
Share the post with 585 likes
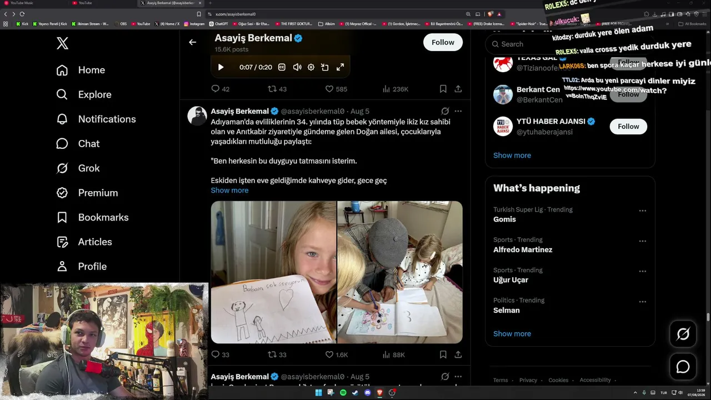pos(458,89)
